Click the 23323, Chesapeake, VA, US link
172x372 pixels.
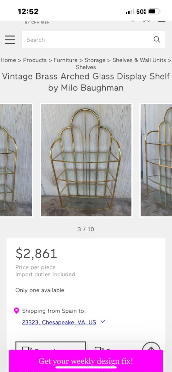pos(59,322)
